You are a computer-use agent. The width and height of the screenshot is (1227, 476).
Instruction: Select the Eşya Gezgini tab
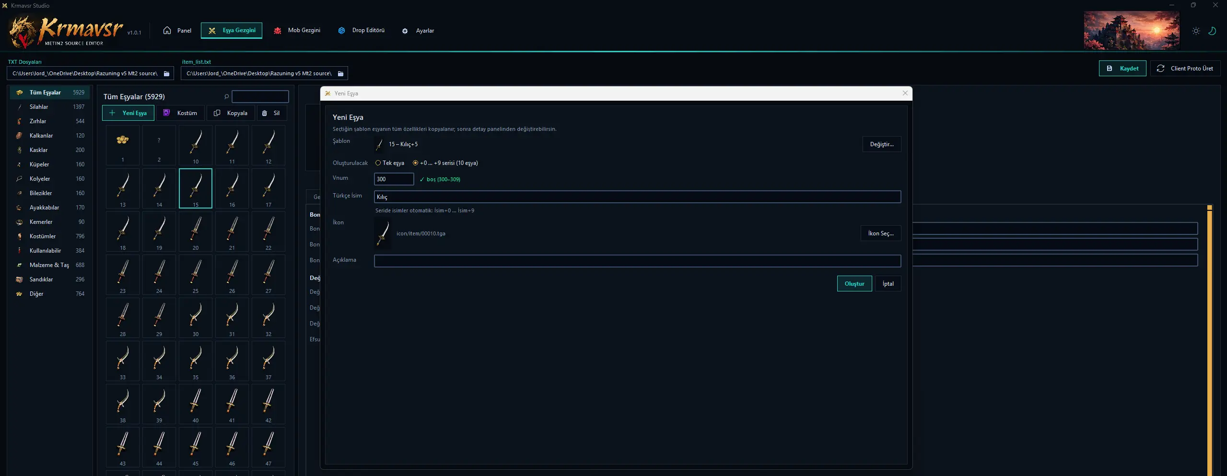pos(232,31)
